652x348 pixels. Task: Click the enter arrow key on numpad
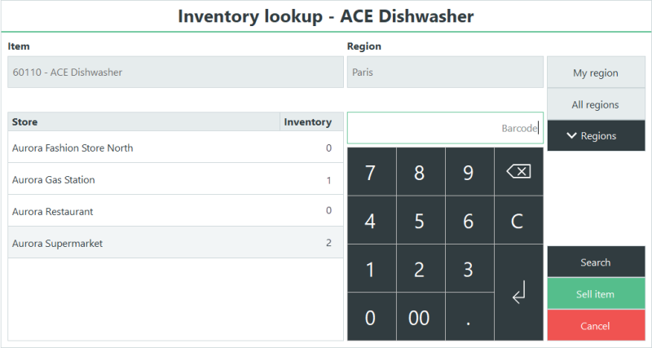pos(518,293)
